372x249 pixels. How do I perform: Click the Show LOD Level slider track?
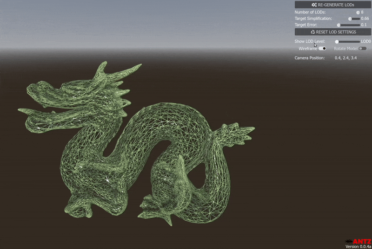347,42
